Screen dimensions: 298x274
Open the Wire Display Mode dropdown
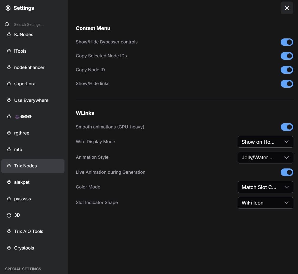pyautogui.click(x=265, y=142)
